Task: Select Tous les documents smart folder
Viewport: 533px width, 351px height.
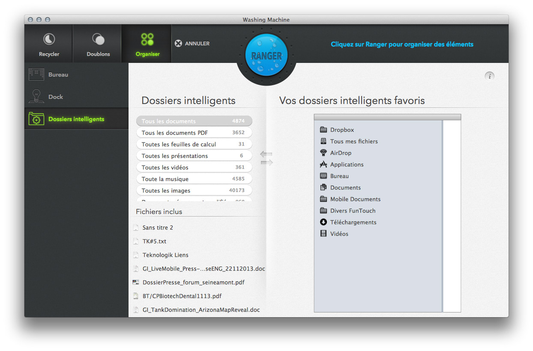Action: pyautogui.click(x=194, y=121)
